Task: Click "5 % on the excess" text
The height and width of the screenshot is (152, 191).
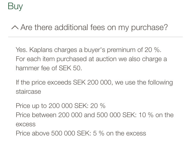Action: click(119, 133)
